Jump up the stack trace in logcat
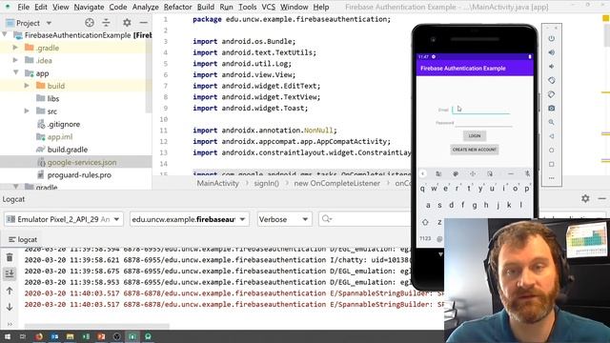Image resolution: width=610 pixels, height=343 pixels. click(10, 291)
